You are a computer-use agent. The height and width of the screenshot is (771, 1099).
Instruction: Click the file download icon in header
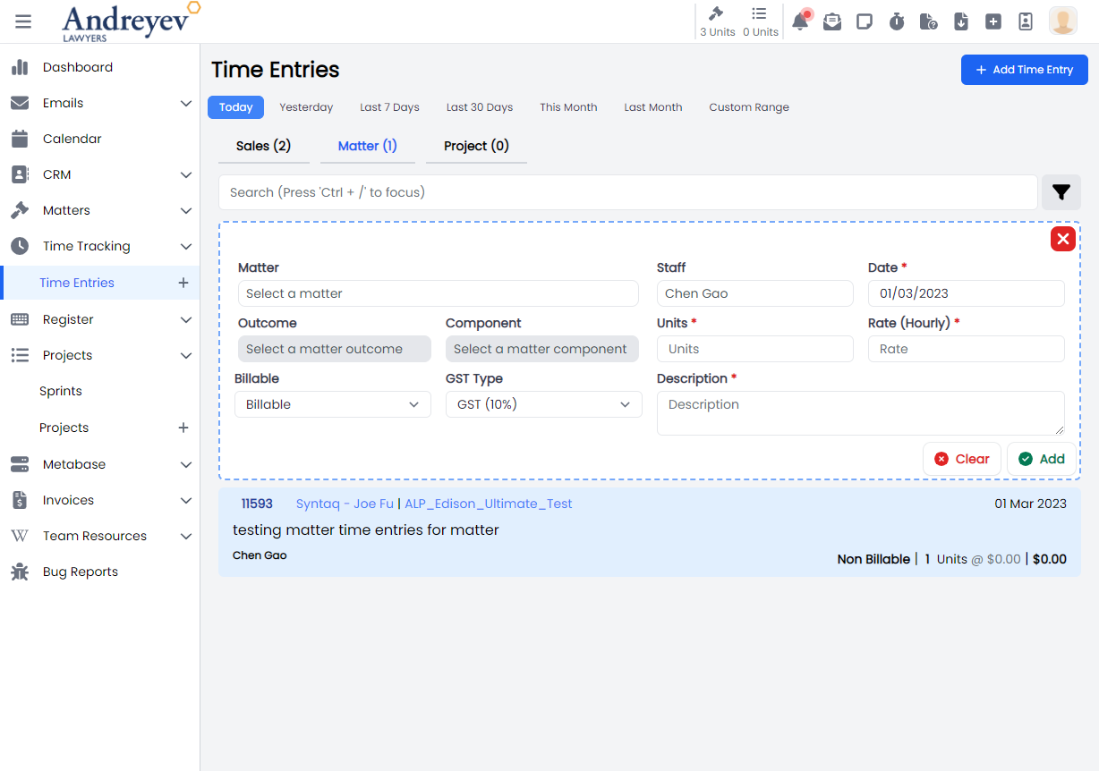961,21
